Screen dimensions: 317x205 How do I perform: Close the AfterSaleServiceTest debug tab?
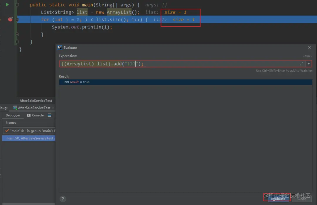click(53, 108)
